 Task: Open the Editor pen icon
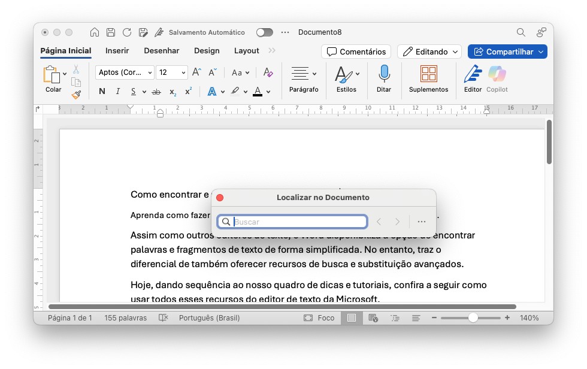click(x=473, y=74)
